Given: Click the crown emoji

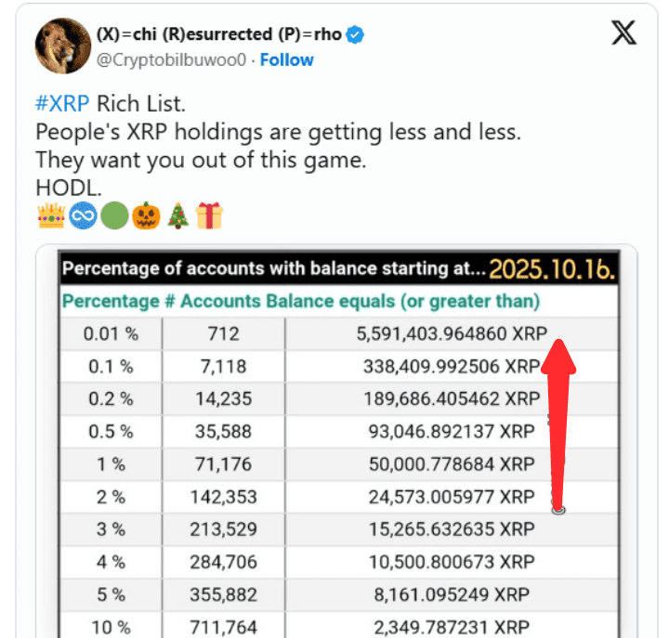Looking at the screenshot, I should (50, 216).
